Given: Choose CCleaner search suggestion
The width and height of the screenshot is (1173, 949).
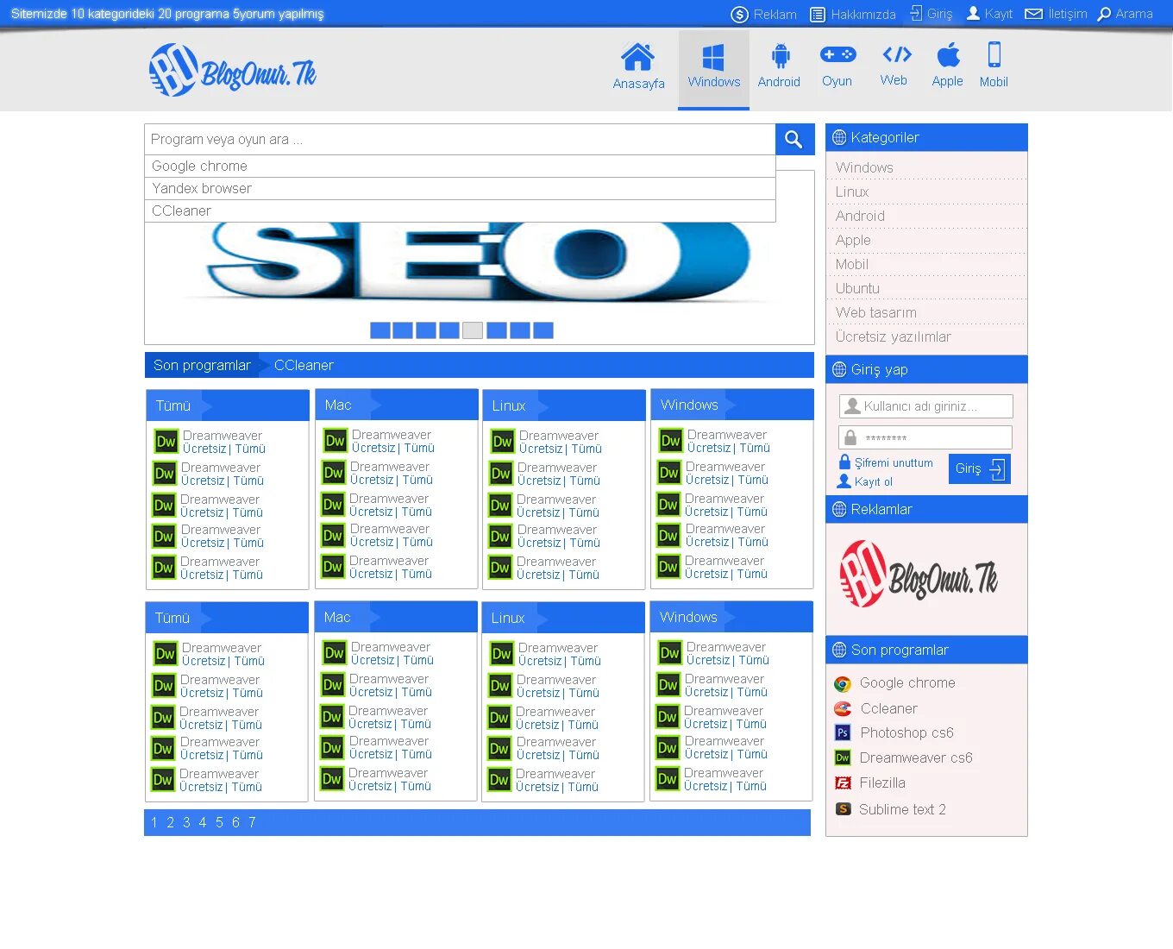Looking at the screenshot, I should pyautogui.click(x=460, y=211).
